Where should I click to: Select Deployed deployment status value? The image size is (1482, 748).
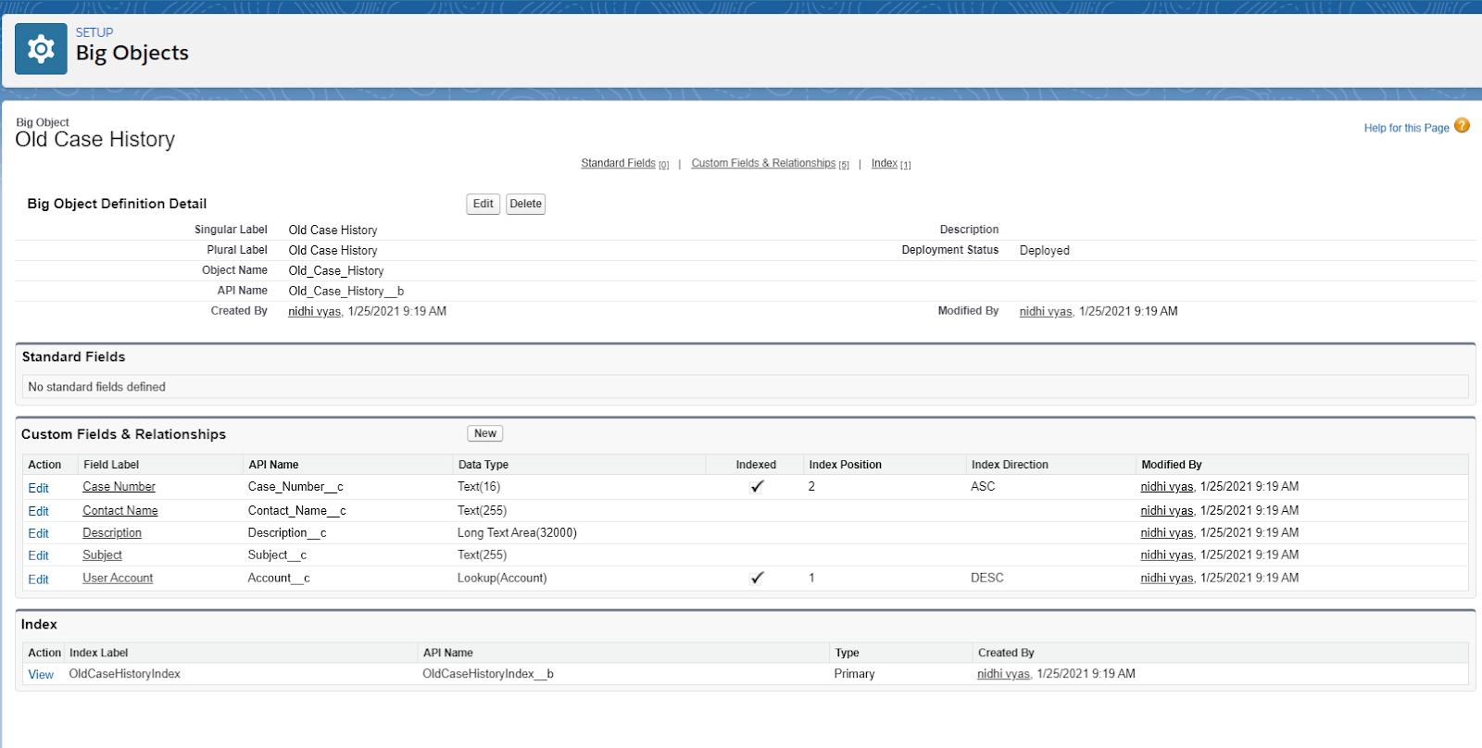click(x=1044, y=250)
